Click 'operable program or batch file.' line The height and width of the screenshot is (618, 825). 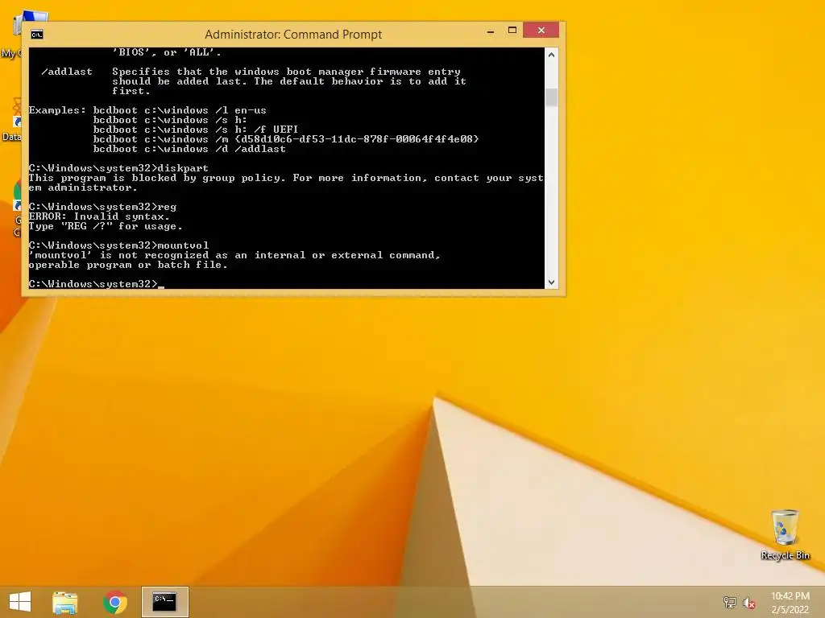128,265
